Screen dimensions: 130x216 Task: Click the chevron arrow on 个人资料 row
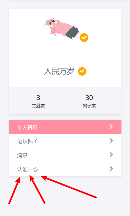(x=112, y=127)
